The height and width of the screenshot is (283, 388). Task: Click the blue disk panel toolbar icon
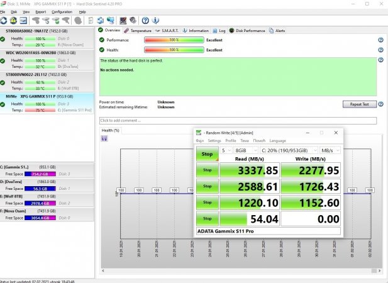coord(23,21)
